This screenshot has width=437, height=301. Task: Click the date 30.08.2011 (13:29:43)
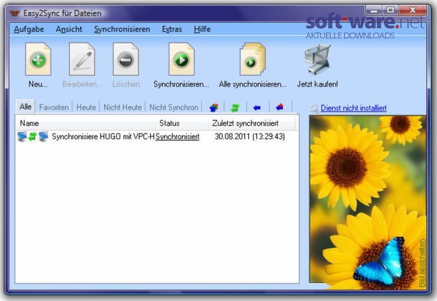click(250, 137)
